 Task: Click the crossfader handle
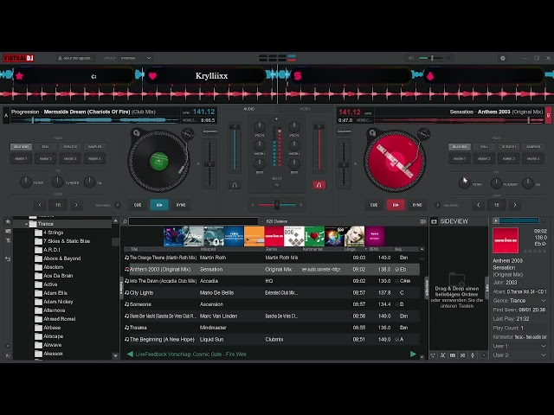[277, 205]
